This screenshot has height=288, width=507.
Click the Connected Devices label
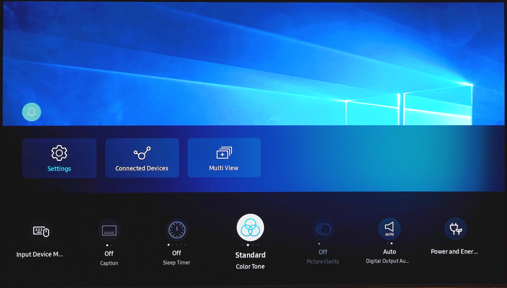pyautogui.click(x=142, y=168)
